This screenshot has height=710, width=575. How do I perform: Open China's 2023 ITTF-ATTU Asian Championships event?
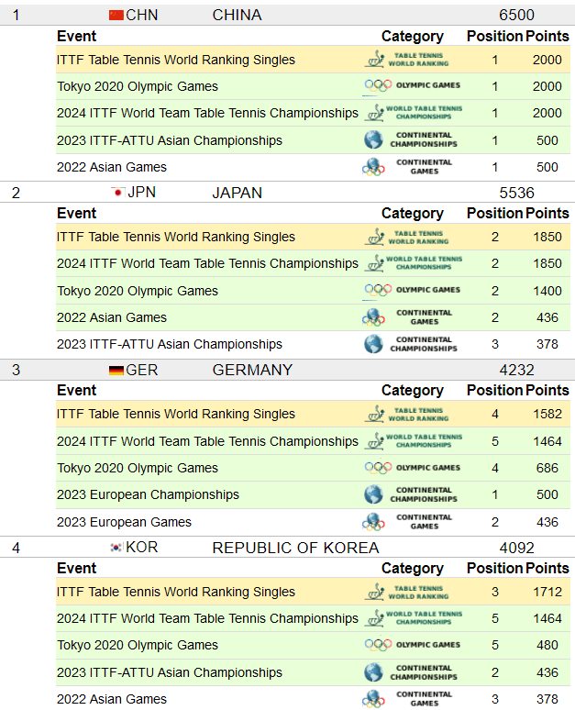[170, 140]
